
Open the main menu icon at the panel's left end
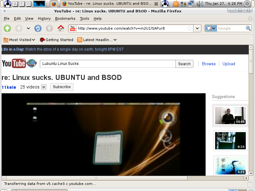tap(7, 4)
